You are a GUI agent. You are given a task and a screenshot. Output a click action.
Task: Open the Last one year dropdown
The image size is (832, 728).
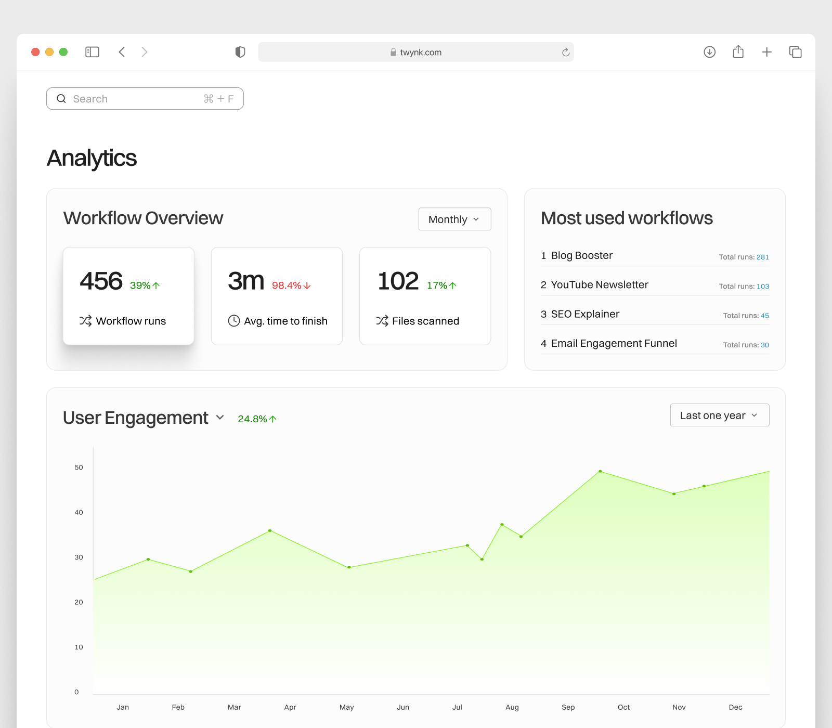click(719, 415)
